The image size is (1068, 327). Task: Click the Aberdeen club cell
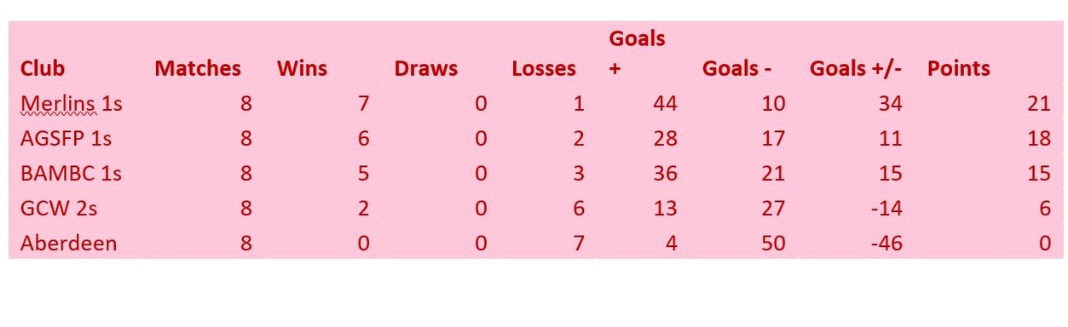coord(68,244)
